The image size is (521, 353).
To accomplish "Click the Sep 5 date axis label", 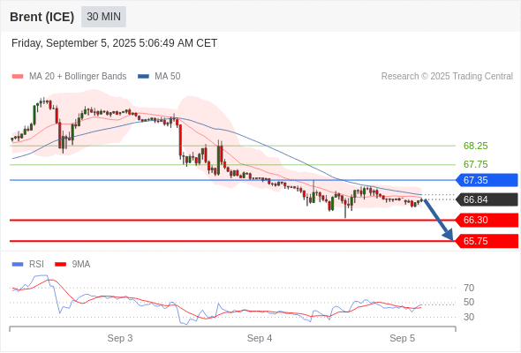I will click(x=402, y=338).
